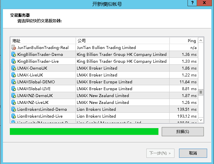Click the server icon beside LMAX-LiveUK
214x164 pixels.
(14, 75)
